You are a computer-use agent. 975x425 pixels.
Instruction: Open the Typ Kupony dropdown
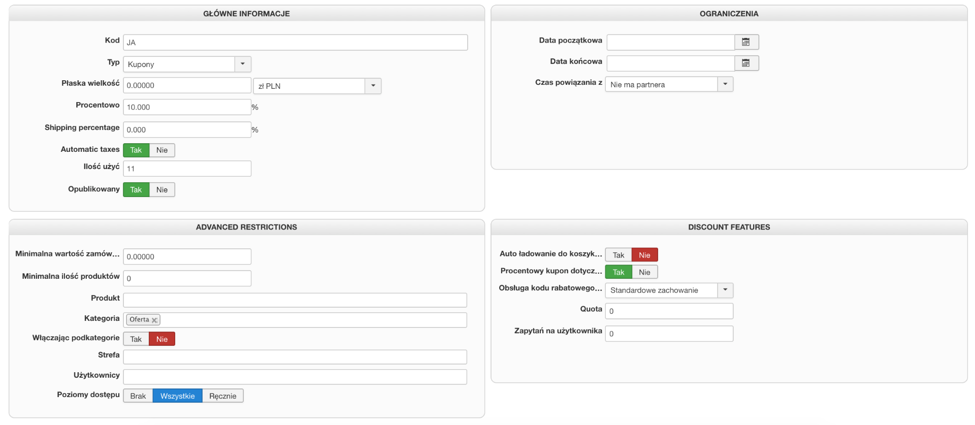[243, 64]
